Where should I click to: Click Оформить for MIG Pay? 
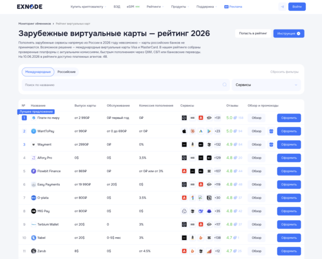click(x=289, y=211)
